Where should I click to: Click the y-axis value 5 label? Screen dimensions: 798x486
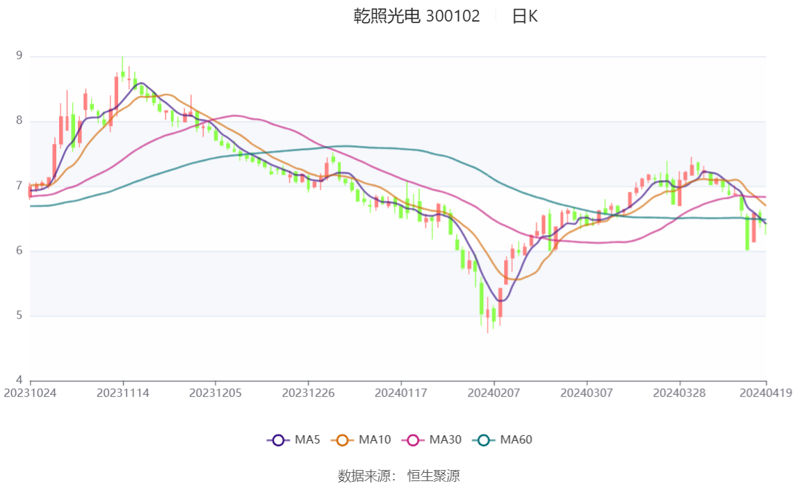pos(19,316)
